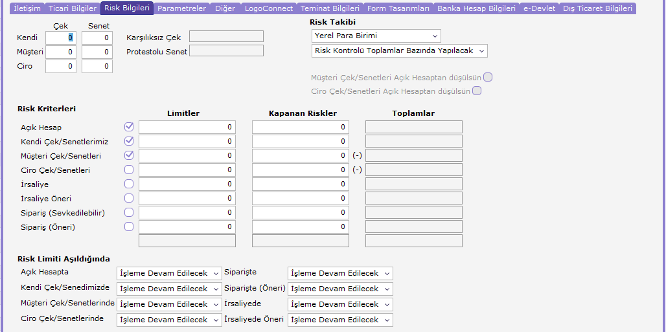Expand Ciro Çek/Senetlerinde action dropdown
Screen dimensions: 666x332
point(169,320)
